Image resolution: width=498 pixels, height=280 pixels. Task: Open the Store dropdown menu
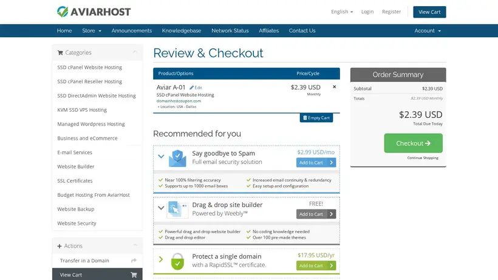point(92,31)
